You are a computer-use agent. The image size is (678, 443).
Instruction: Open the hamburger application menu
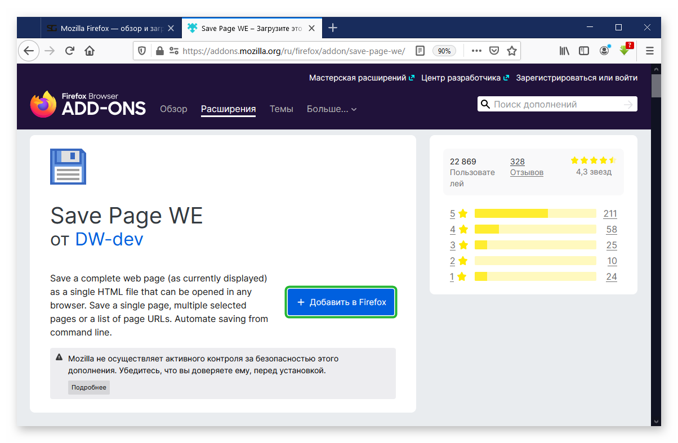(649, 51)
